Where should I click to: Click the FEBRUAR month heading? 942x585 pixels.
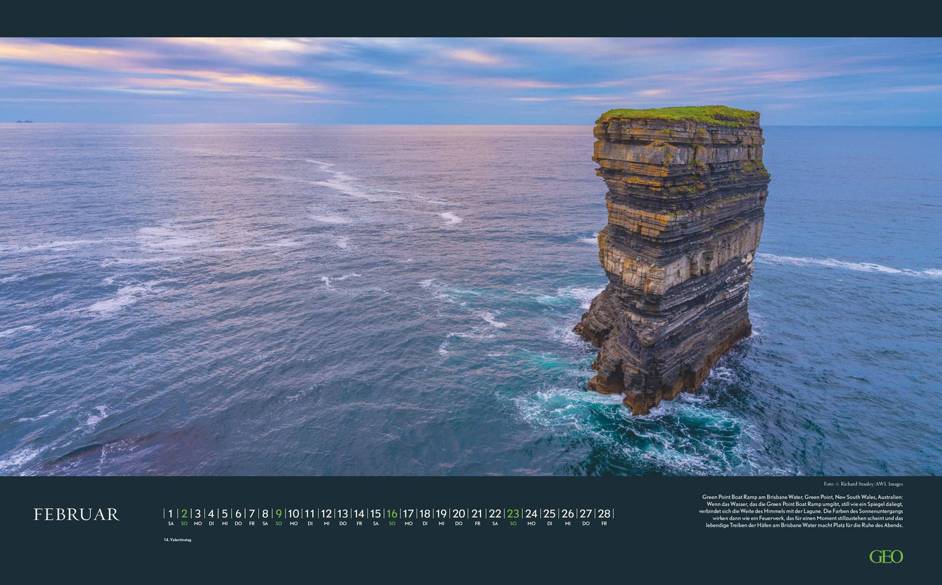point(76,515)
